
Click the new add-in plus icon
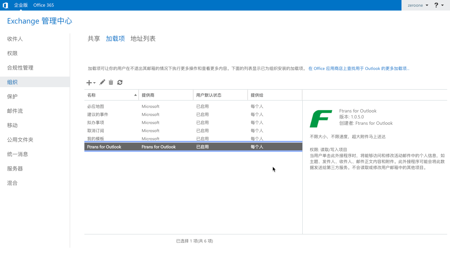click(x=88, y=82)
